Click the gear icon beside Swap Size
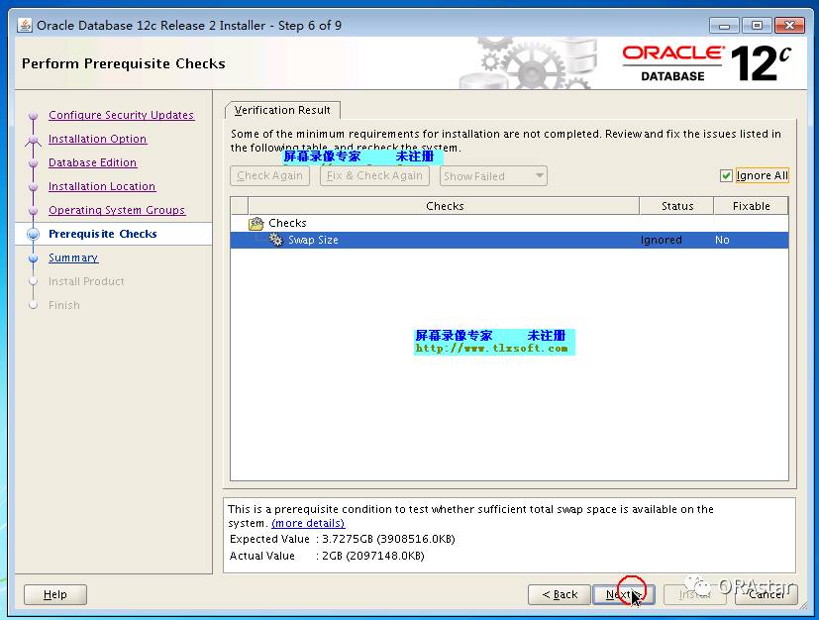The height and width of the screenshot is (620, 819). [275, 240]
